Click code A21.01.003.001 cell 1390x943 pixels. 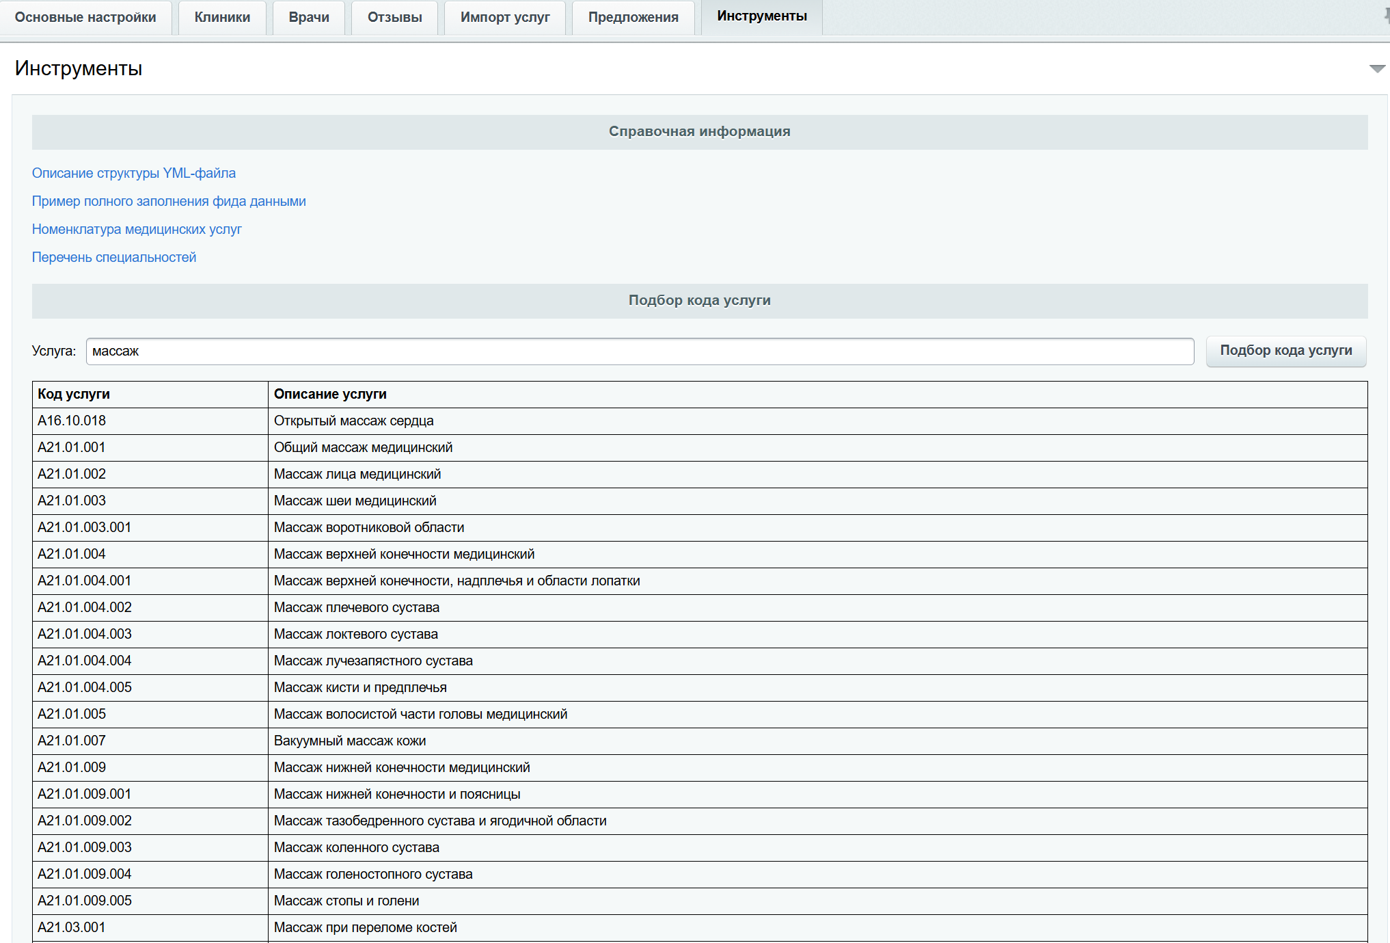(84, 527)
